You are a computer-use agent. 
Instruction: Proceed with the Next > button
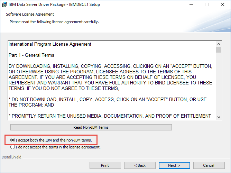pos(174,165)
